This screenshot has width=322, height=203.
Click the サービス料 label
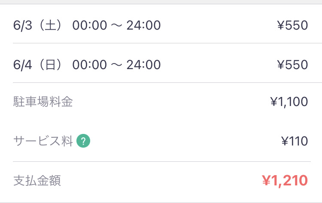[x=43, y=141]
